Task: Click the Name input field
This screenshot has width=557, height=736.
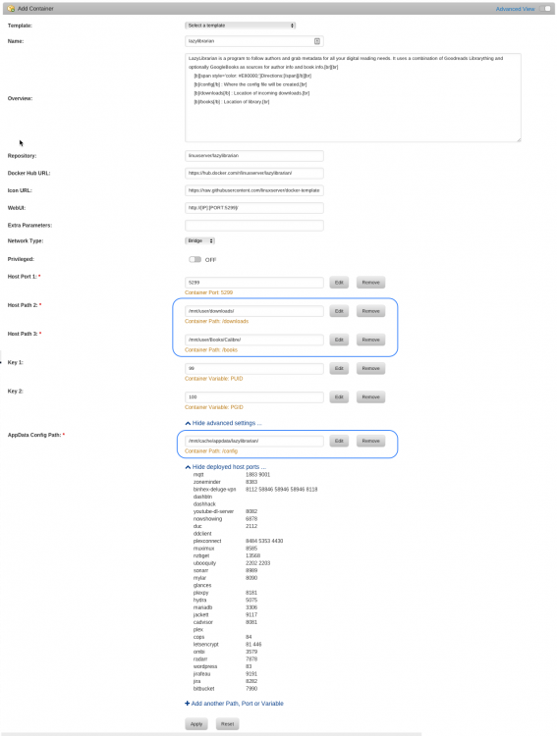Action: tap(253, 41)
